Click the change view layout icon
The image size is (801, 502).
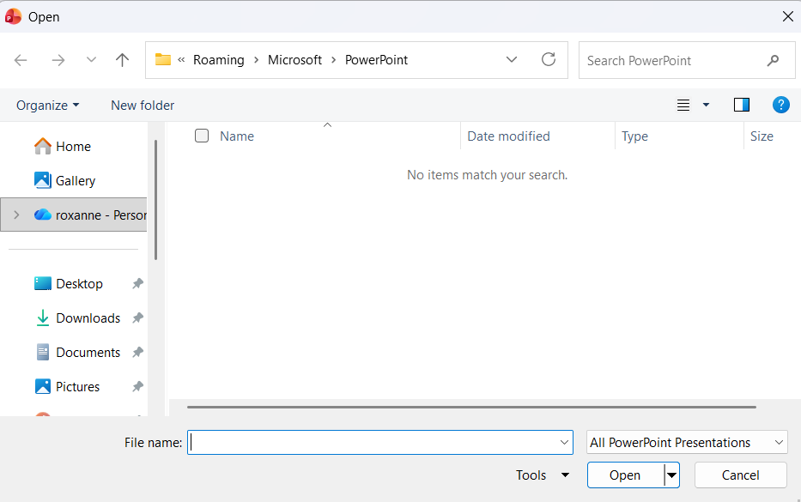click(684, 105)
